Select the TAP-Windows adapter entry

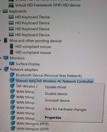click(25, 86)
